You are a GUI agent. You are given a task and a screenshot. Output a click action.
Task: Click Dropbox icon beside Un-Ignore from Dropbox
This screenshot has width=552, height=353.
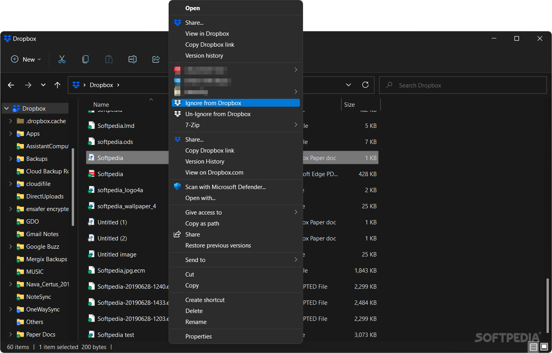click(178, 114)
